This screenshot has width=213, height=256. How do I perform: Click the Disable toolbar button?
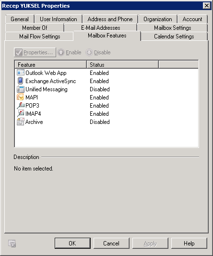pyautogui.click(x=98, y=52)
